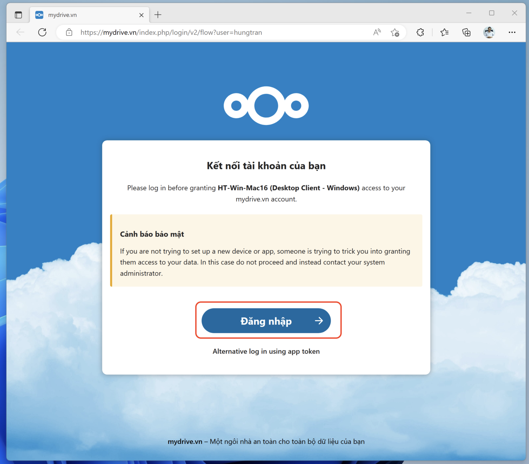Click the Read aloud icon in address bar
The height and width of the screenshot is (464, 529).
click(x=376, y=32)
